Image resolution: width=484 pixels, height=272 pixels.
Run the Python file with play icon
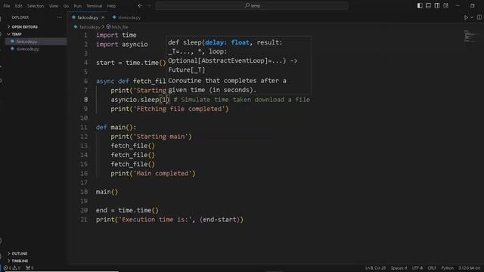(x=466, y=17)
